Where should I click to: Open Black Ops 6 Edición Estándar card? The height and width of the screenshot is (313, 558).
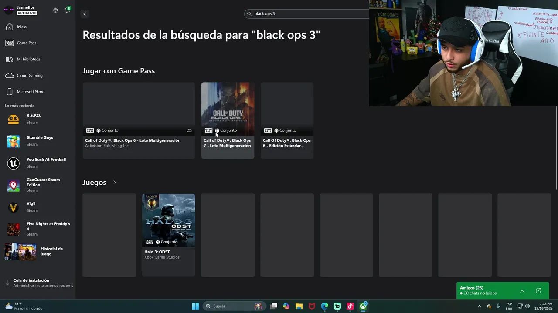pos(287,120)
